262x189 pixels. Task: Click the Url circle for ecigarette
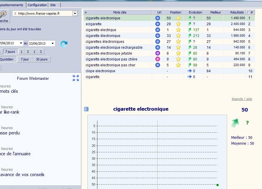158,24
